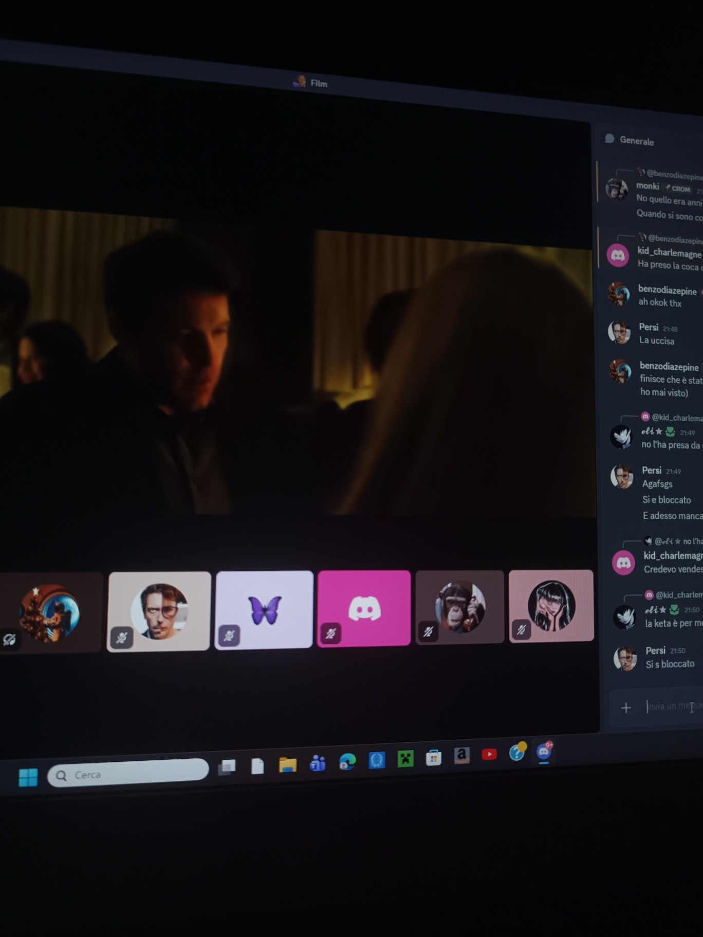This screenshot has height=937, width=703.
Task: Open kid_charlemagne avatar beside "Credevo vendes"
Action: pyautogui.click(x=623, y=563)
